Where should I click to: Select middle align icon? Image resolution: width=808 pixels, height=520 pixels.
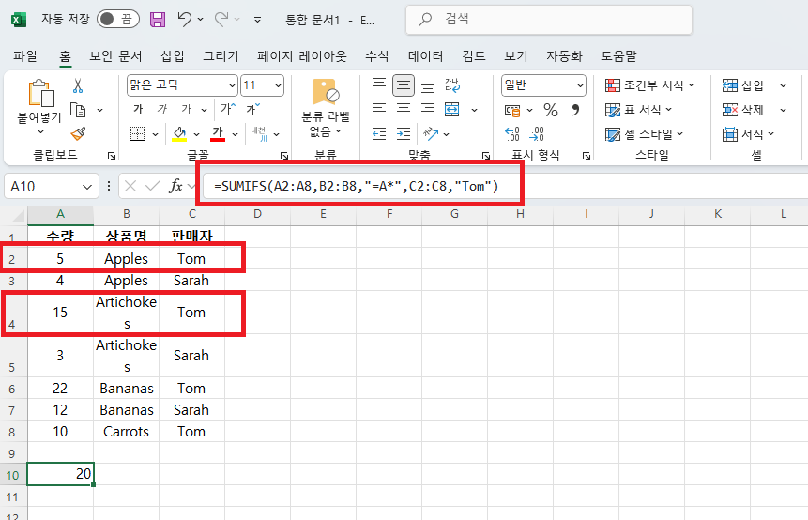pyautogui.click(x=403, y=85)
